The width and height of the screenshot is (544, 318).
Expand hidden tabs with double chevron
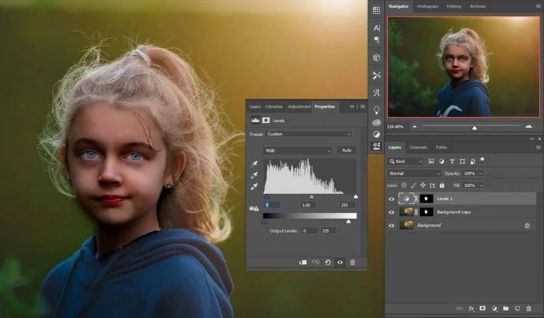point(352,107)
